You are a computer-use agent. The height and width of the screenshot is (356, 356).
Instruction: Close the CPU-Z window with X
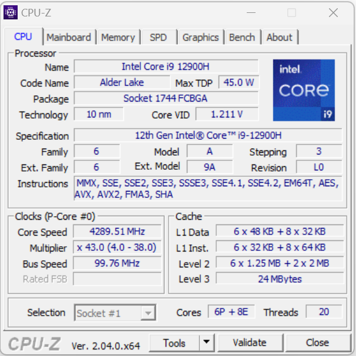click(333, 13)
